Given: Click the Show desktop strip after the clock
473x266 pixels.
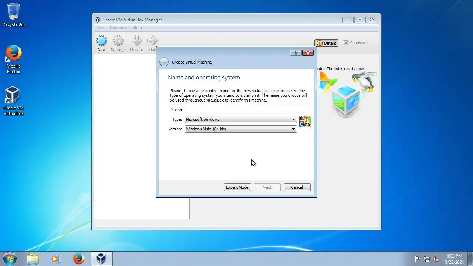Looking at the screenshot, I should [470, 259].
